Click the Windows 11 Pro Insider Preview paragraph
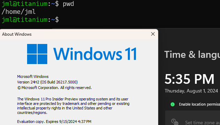Screen dimensions: 220x125 pos(73,106)
